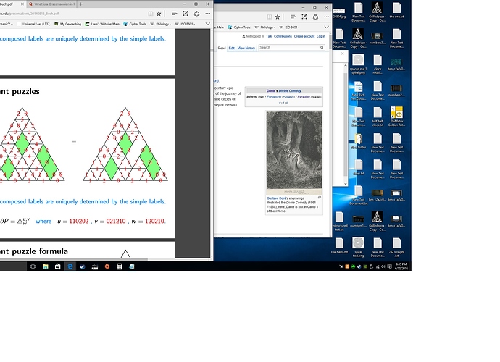The image size is (500, 362).
Task: Select 'spiral text.png' desktop icon
Action: [x=358, y=248]
